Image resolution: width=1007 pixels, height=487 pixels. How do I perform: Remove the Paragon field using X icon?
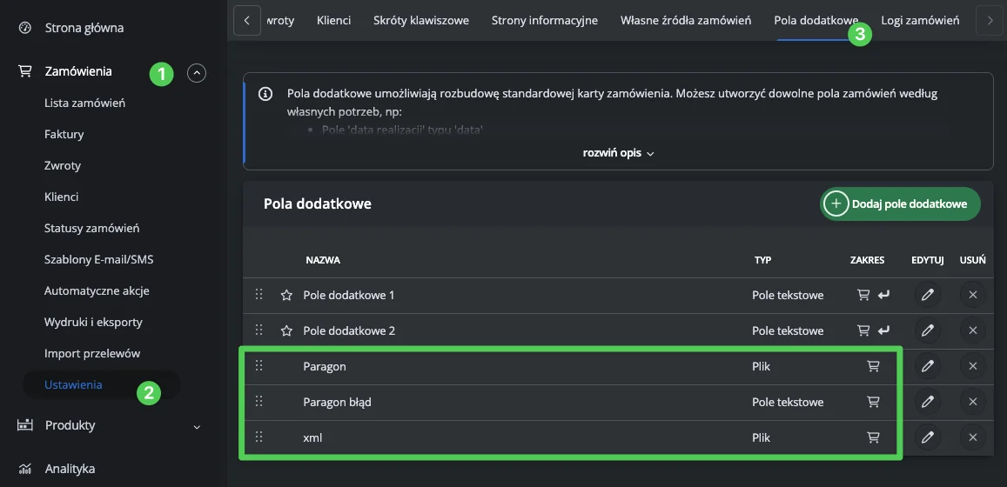(x=973, y=366)
